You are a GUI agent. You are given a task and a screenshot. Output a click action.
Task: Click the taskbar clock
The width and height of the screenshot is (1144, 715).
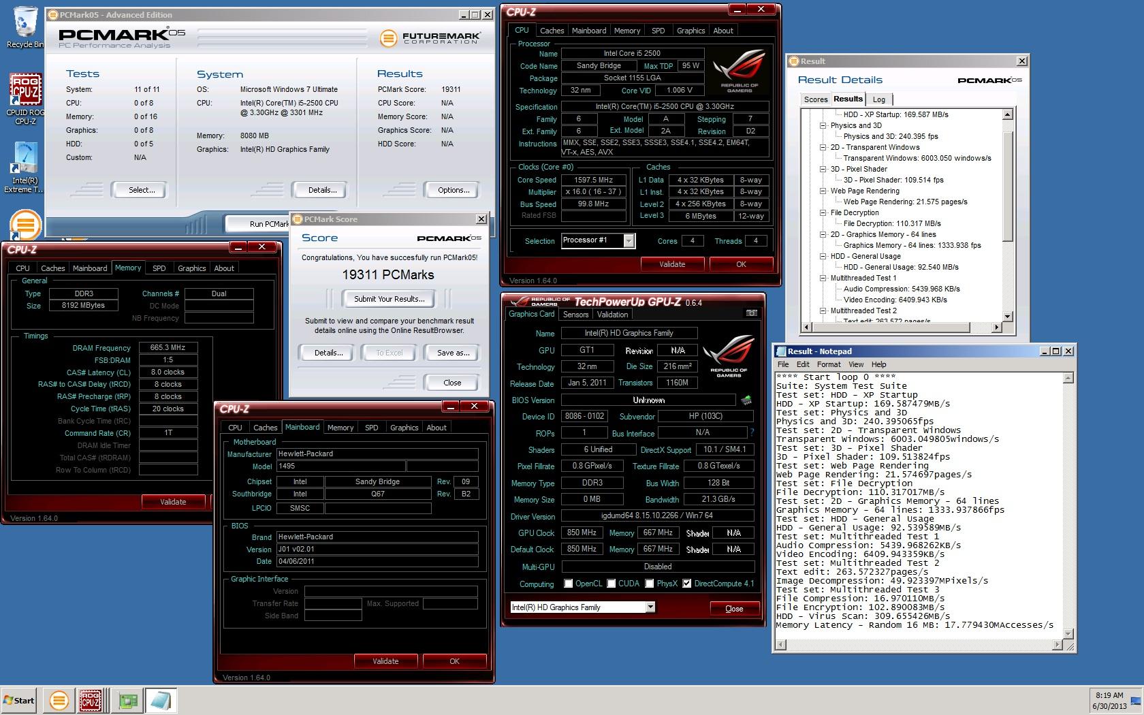[1109, 701]
